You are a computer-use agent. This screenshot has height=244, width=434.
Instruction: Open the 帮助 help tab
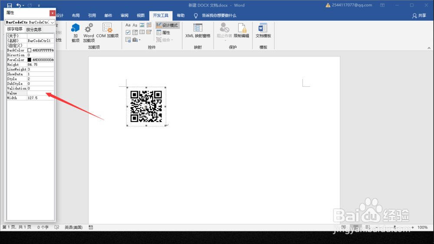click(181, 16)
